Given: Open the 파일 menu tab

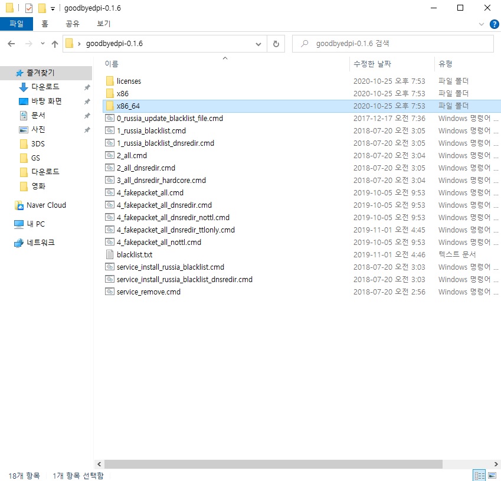Looking at the screenshot, I should point(17,24).
